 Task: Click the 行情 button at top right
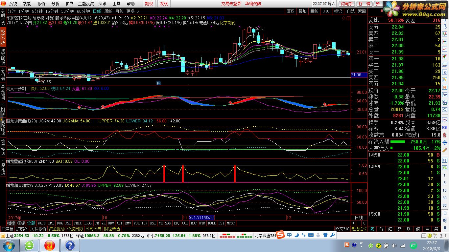pos(364,4)
